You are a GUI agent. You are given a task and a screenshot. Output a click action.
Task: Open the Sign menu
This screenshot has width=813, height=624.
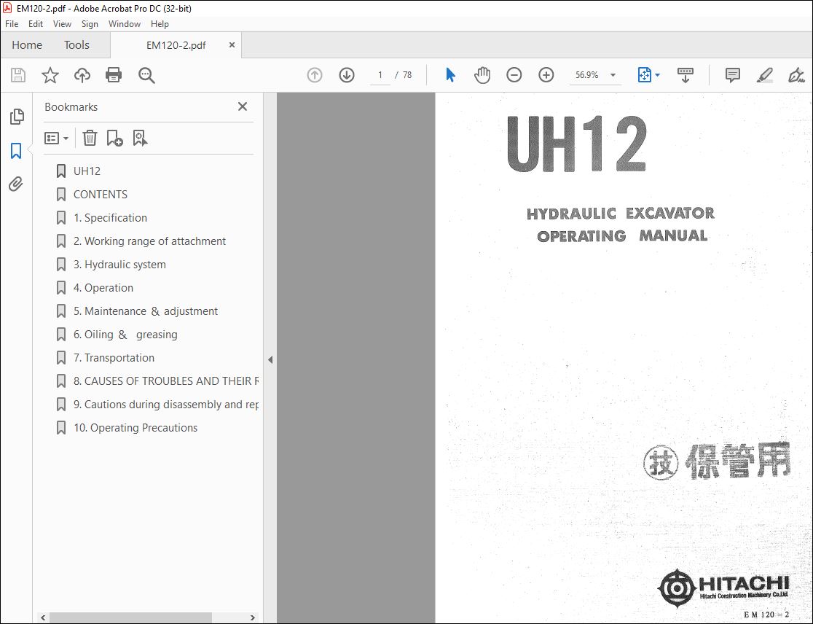click(x=90, y=24)
